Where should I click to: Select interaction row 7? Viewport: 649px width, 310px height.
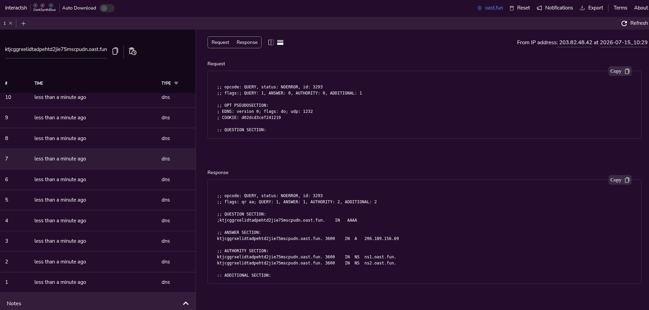(98, 159)
